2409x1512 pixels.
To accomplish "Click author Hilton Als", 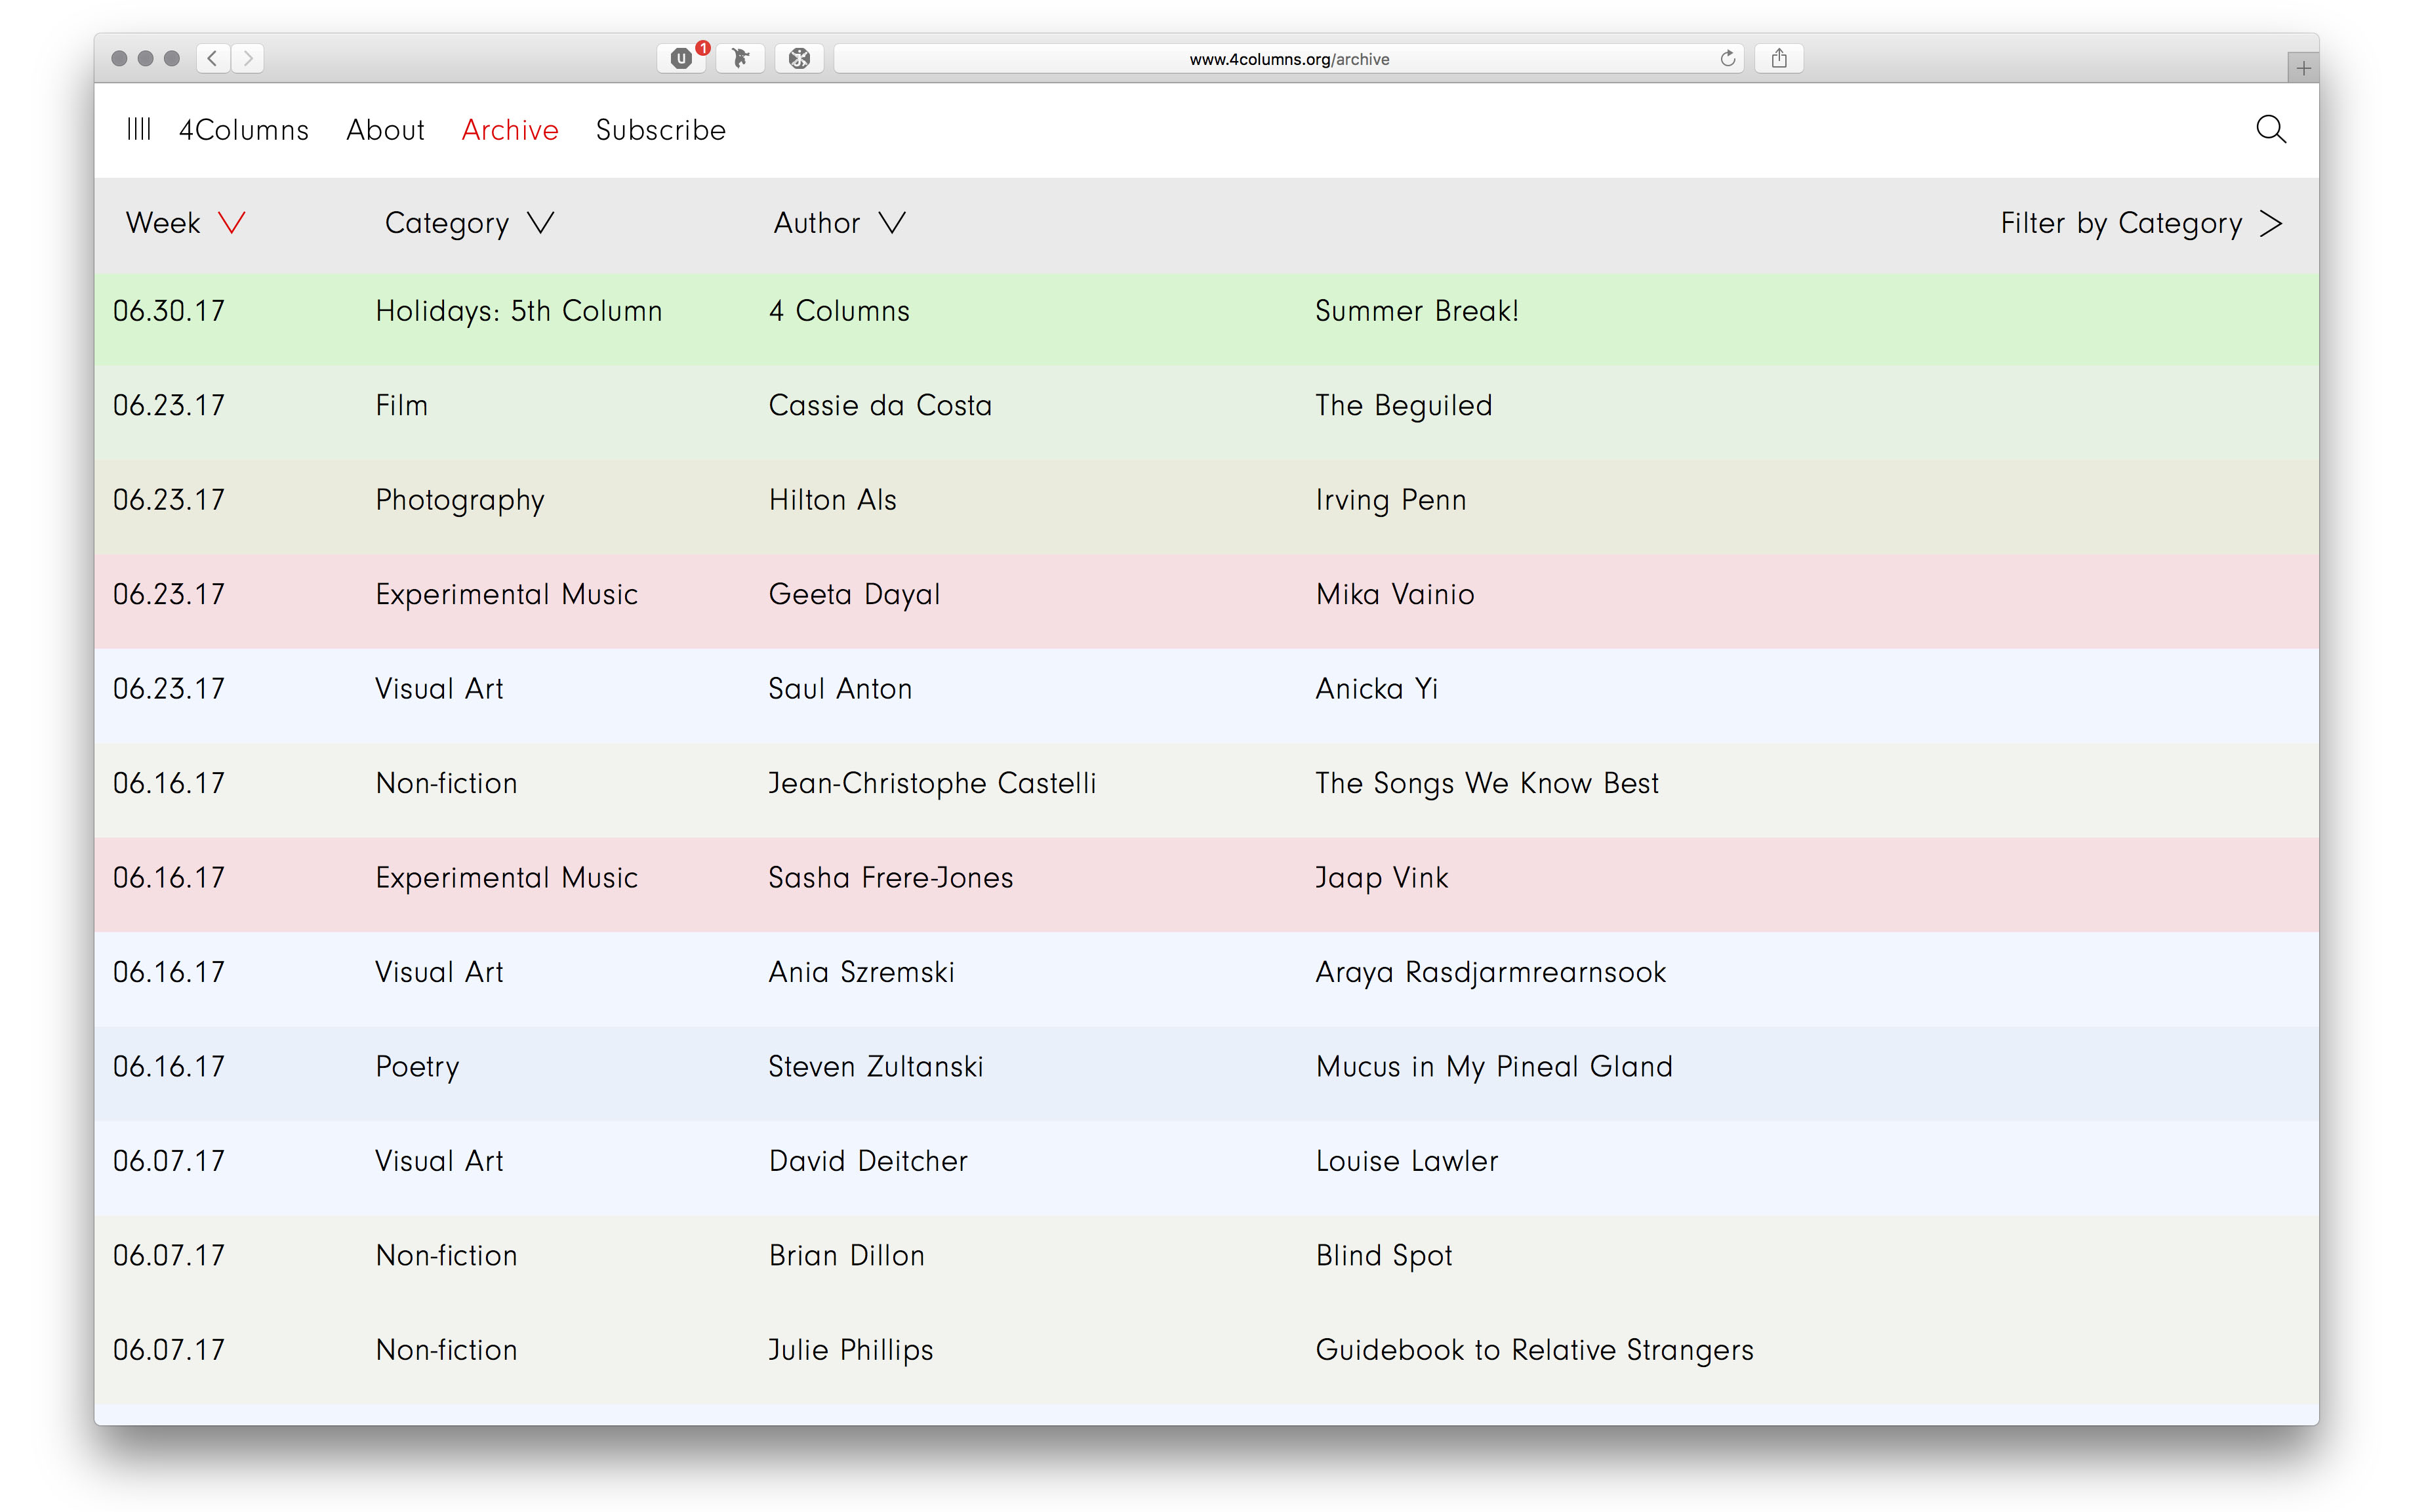I will pyautogui.click(x=833, y=500).
